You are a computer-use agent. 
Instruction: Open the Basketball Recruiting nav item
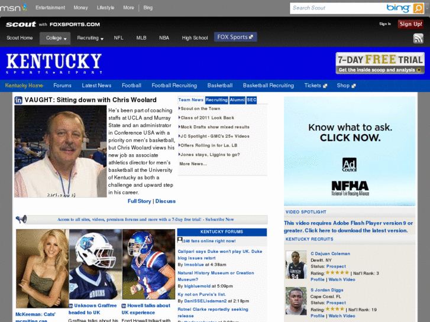tap(268, 86)
